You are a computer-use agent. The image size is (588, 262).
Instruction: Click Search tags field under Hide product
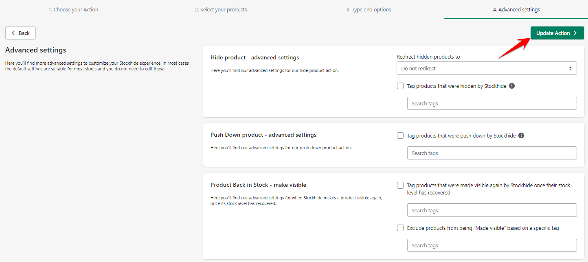pyautogui.click(x=491, y=103)
